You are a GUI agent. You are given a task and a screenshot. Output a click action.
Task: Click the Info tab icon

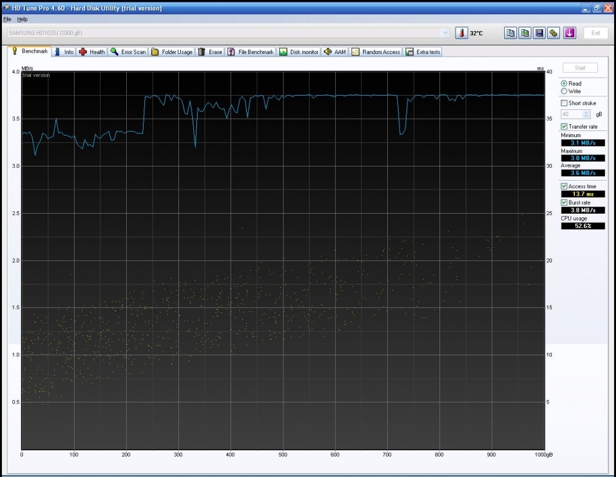(57, 52)
